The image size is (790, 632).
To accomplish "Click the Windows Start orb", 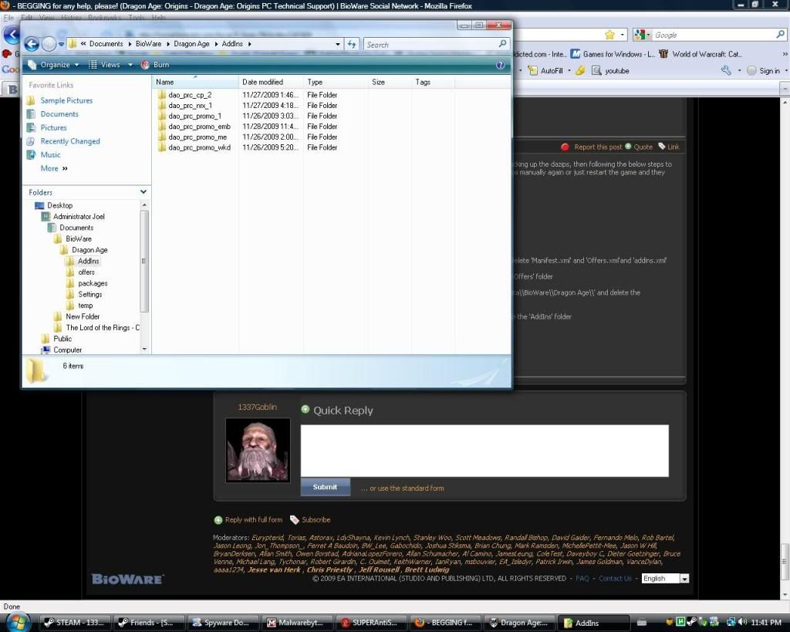I will 18,621.
